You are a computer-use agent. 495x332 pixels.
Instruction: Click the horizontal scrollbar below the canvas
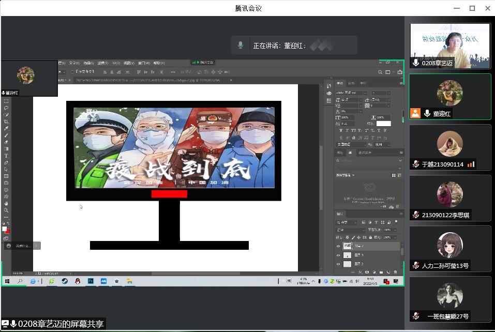[196, 273]
